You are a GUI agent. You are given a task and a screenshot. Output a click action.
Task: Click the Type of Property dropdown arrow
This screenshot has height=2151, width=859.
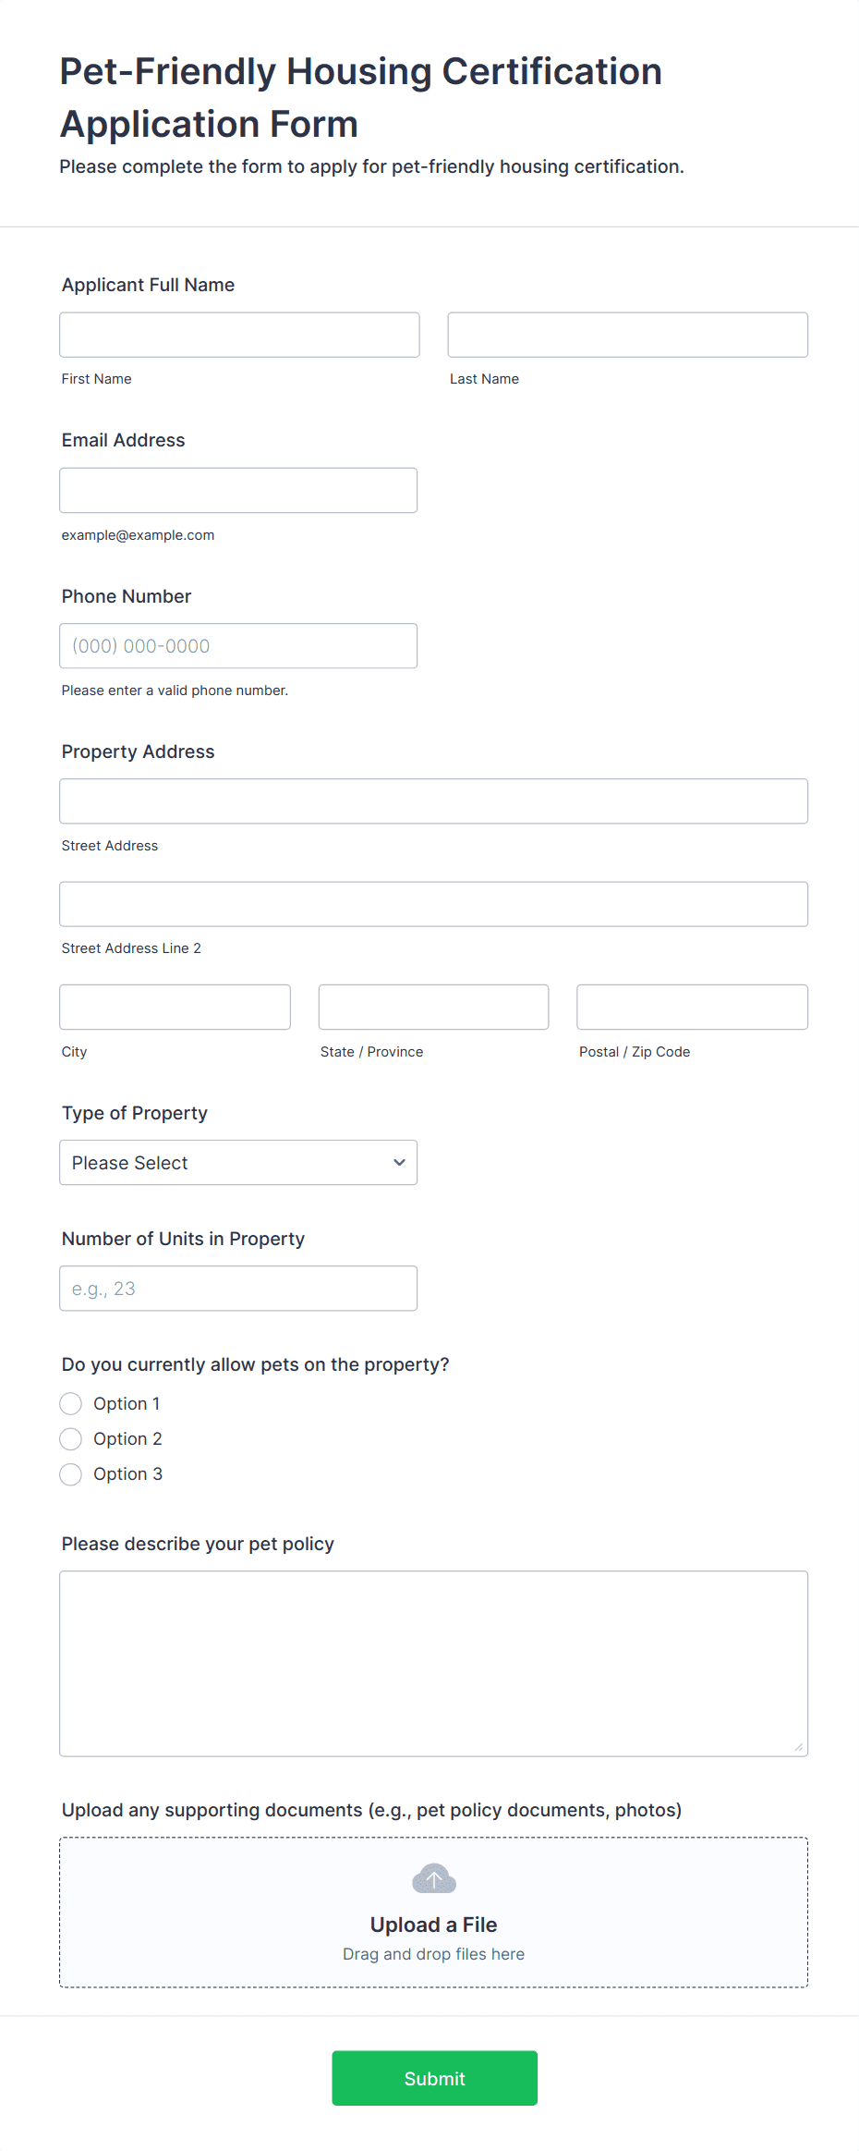pyautogui.click(x=399, y=1162)
